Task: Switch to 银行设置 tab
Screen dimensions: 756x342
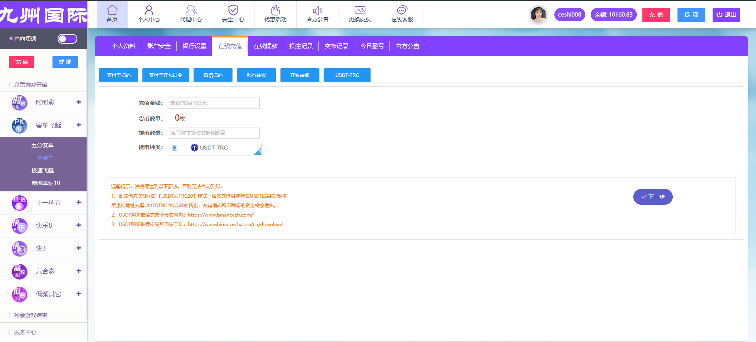Action: click(195, 46)
